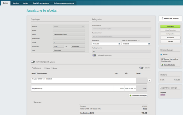Screen dimensions: 183x115
Task: Click the PDF drag and drop upload area
Action: coord(170,62)
